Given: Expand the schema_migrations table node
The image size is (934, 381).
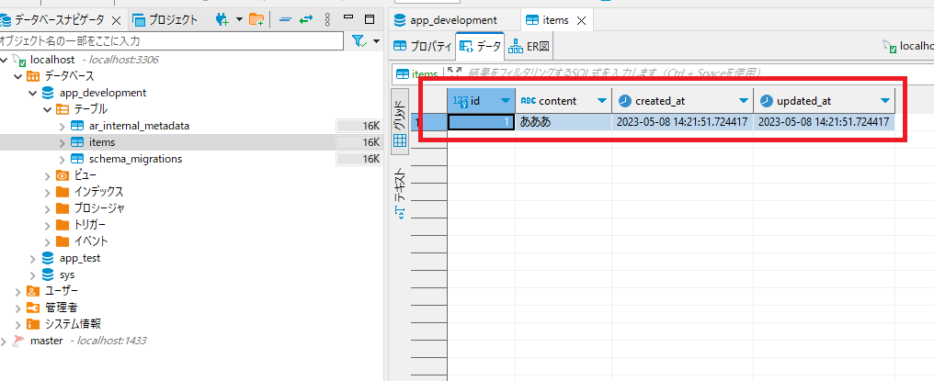Looking at the screenshot, I should click(62, 159).
